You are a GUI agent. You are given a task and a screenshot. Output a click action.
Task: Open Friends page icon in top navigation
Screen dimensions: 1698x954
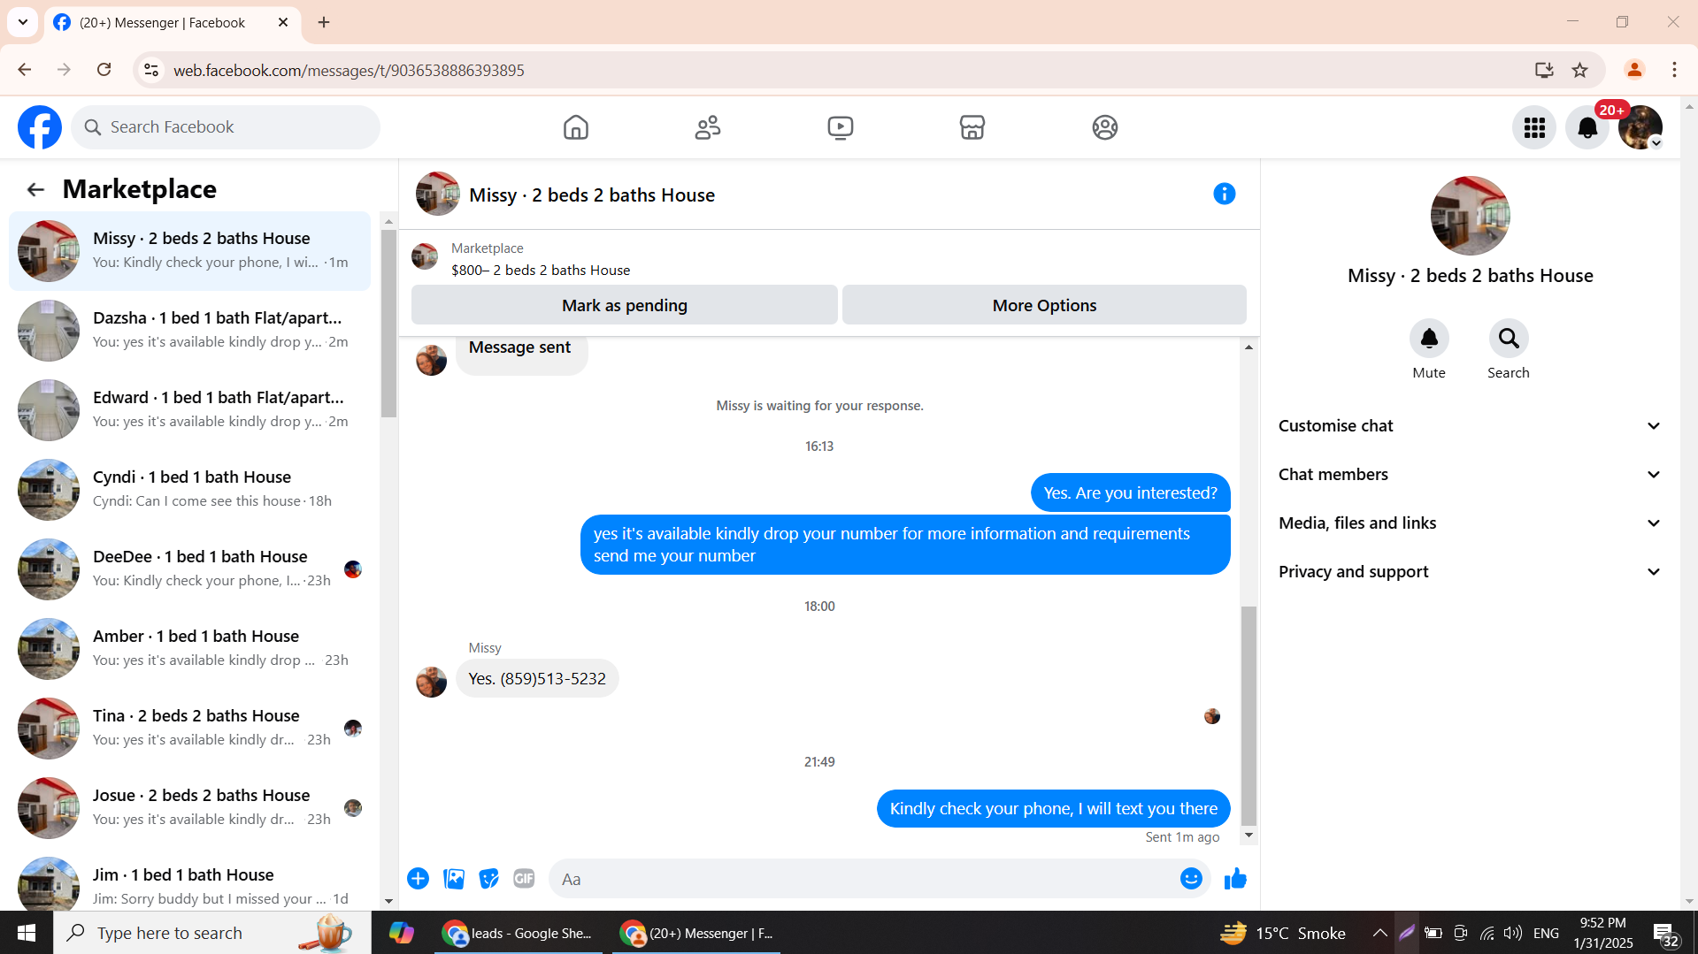tap(708, 127)
